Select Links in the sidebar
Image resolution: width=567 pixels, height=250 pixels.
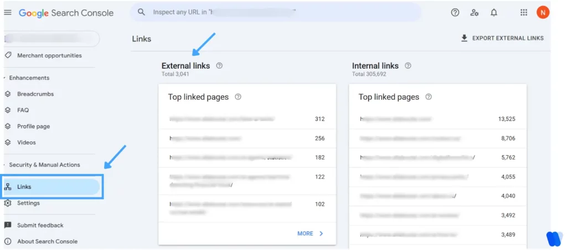tap(51, 187)
